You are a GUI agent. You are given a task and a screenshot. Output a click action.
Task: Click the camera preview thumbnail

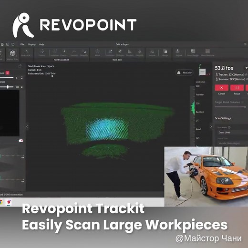point(10,113)
